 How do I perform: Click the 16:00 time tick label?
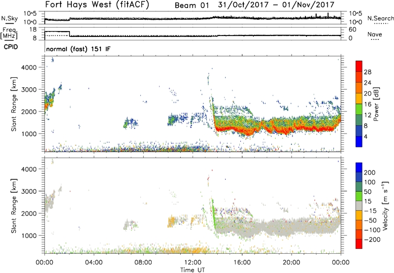tap(242, 263)
